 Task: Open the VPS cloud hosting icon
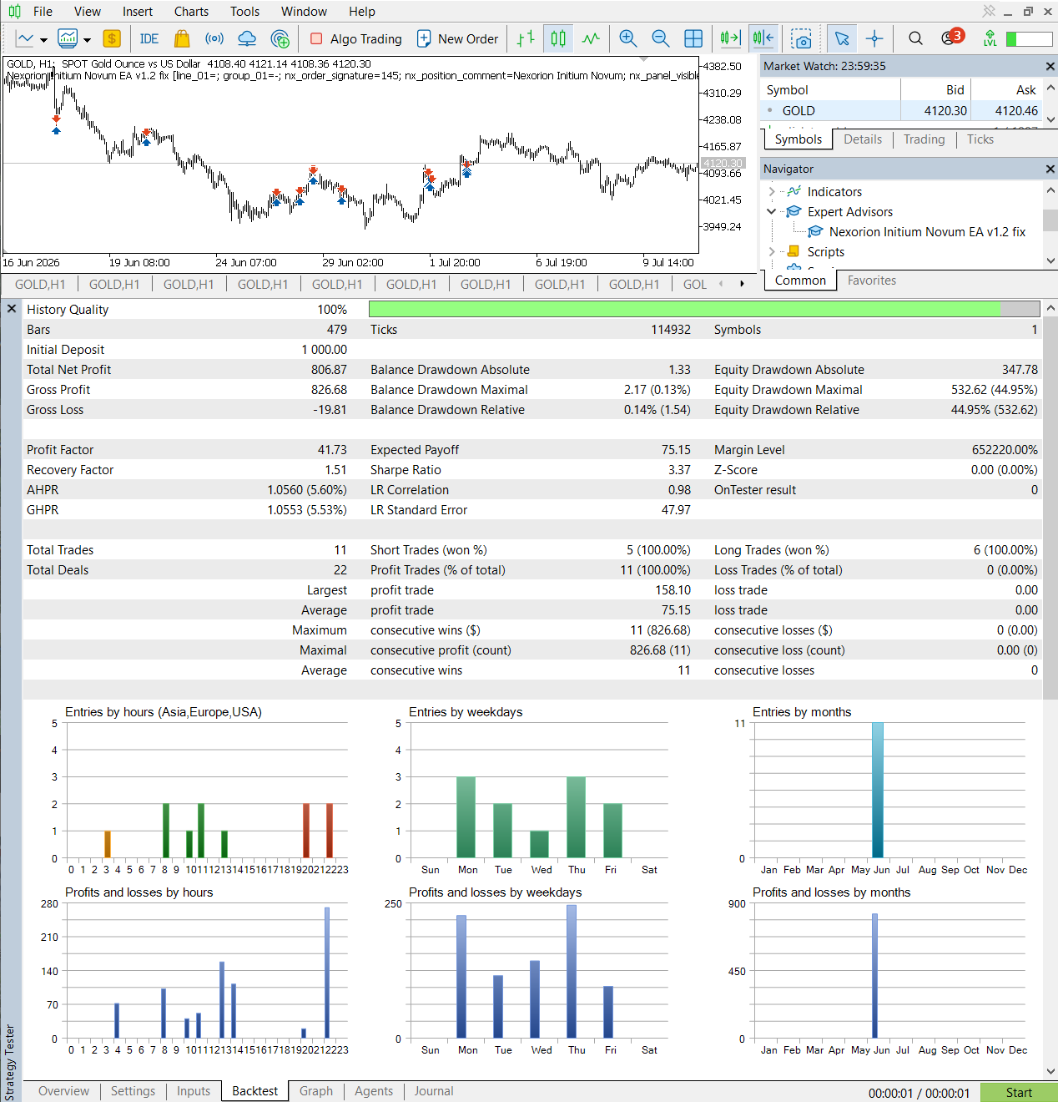point(247,38)
